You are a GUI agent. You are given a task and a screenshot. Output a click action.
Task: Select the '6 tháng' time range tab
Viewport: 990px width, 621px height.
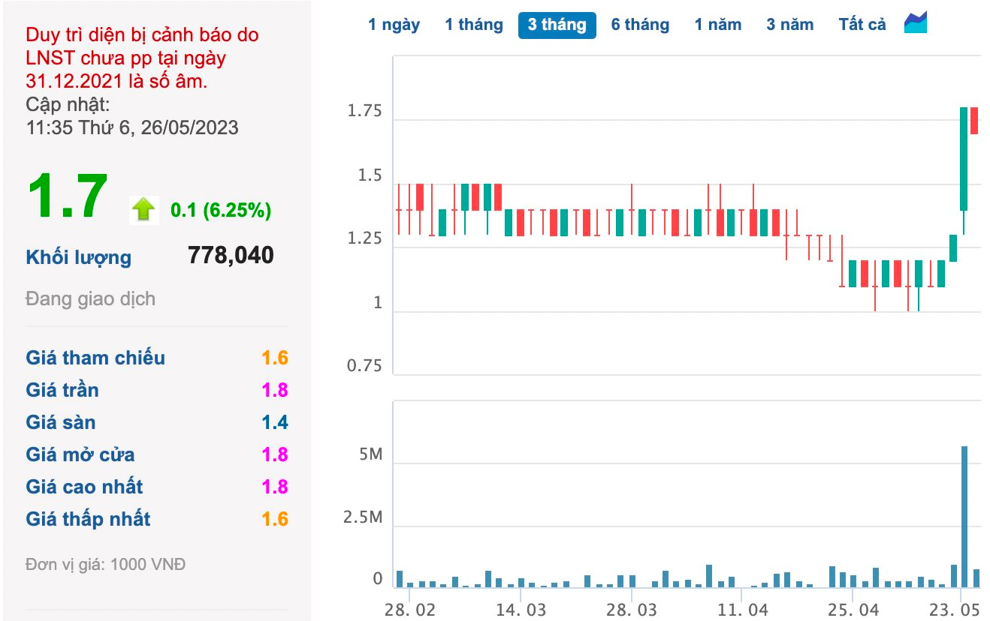click(640, 25)
